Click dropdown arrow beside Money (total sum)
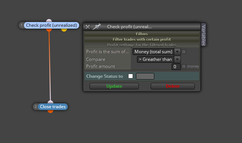This screenshot has width=242, height=143. pyautogui.click(x=177, y=52)
